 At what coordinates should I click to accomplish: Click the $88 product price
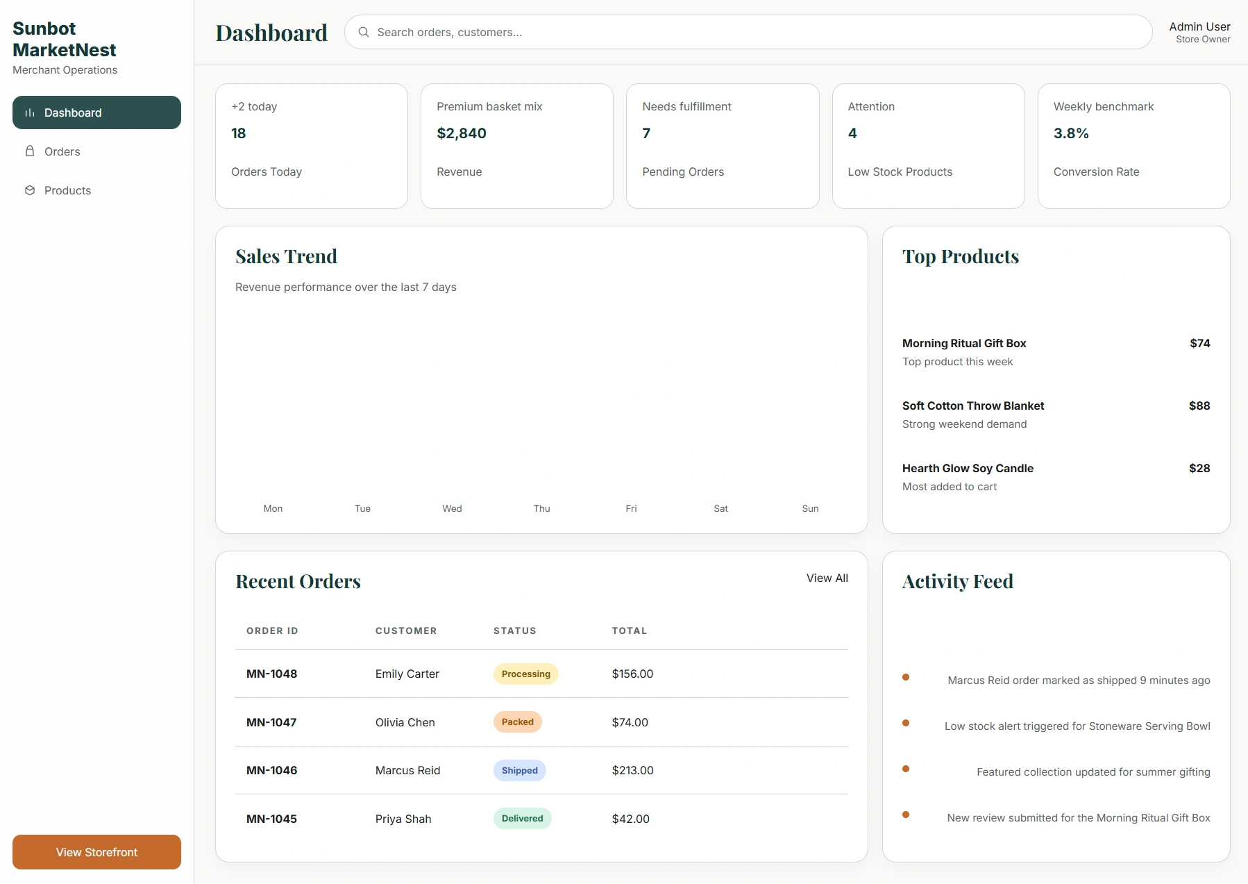(x=1199, y=406)
